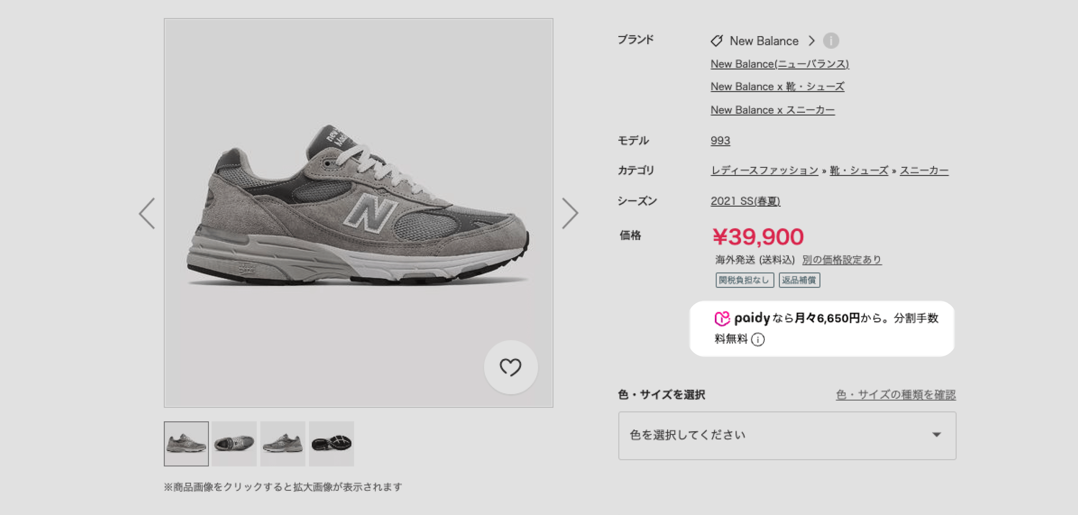Click the brand tag icon beside New Balance

coord(716,41)
